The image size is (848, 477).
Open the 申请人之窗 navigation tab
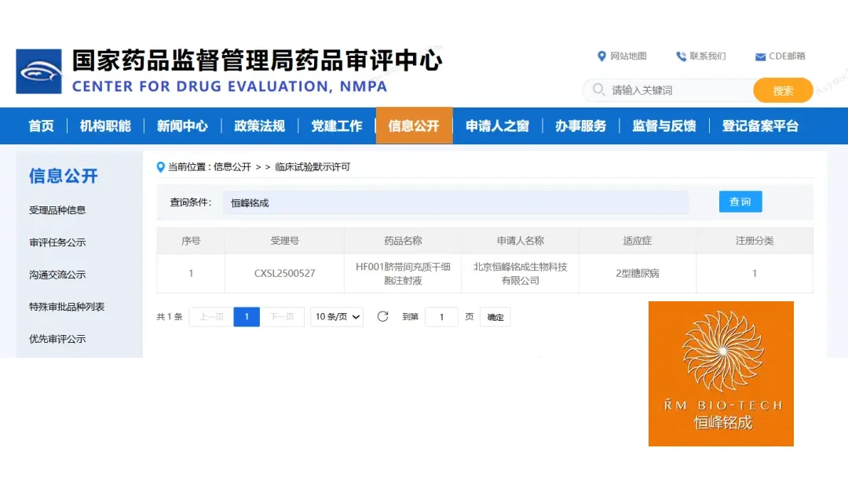[x=497, y=126]
